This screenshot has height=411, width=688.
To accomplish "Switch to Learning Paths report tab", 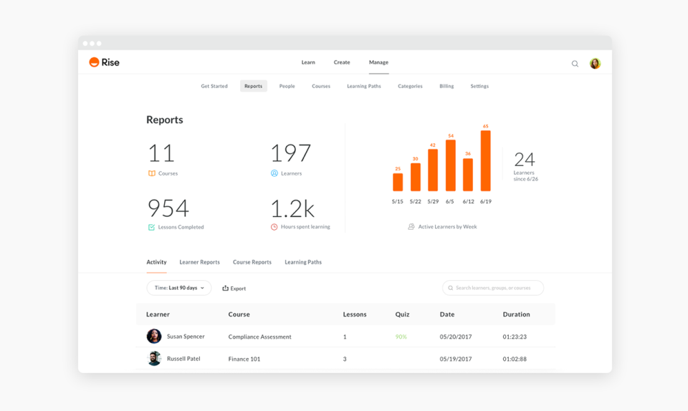I will 303,262.
